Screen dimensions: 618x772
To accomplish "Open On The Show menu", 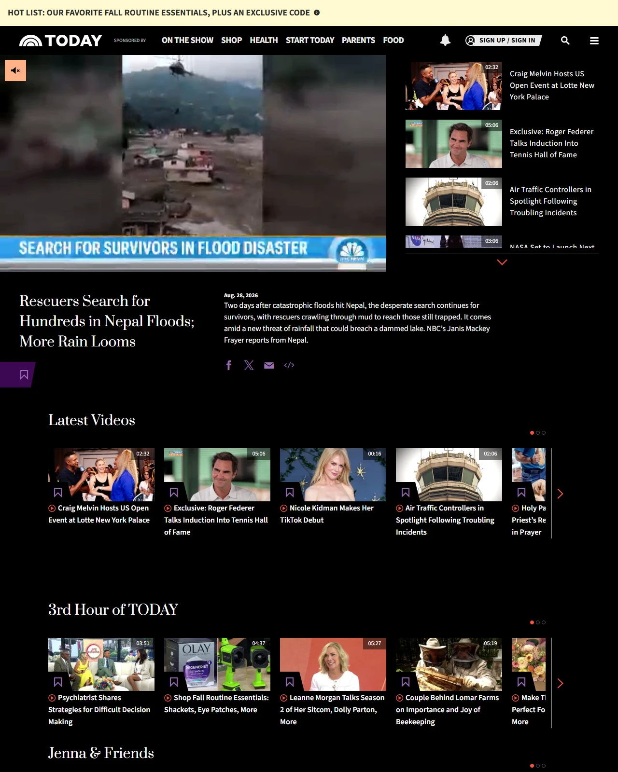I will (187, 41).
